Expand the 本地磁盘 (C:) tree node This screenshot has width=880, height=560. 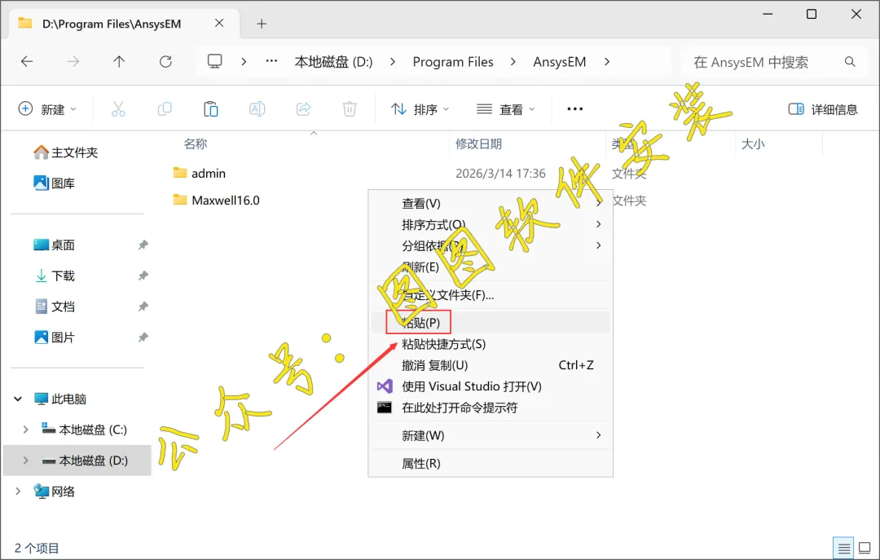tap(25, 430)
